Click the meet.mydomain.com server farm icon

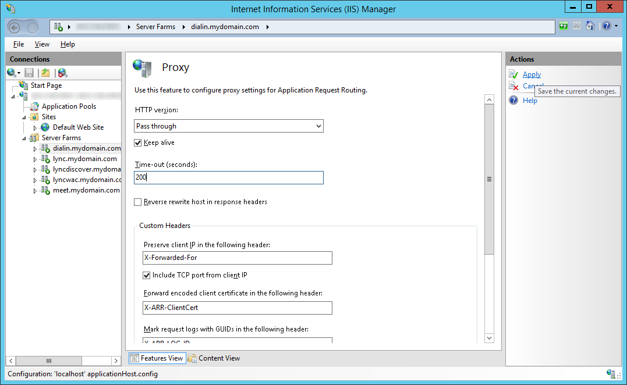click(45, 190)
